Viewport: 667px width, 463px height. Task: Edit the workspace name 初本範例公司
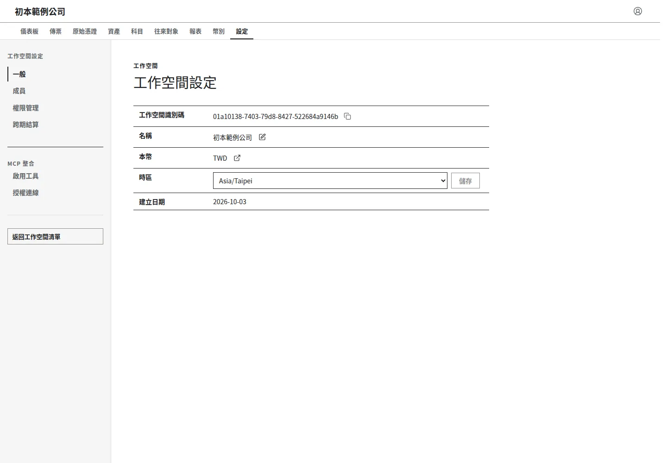(x=262, y=137)
